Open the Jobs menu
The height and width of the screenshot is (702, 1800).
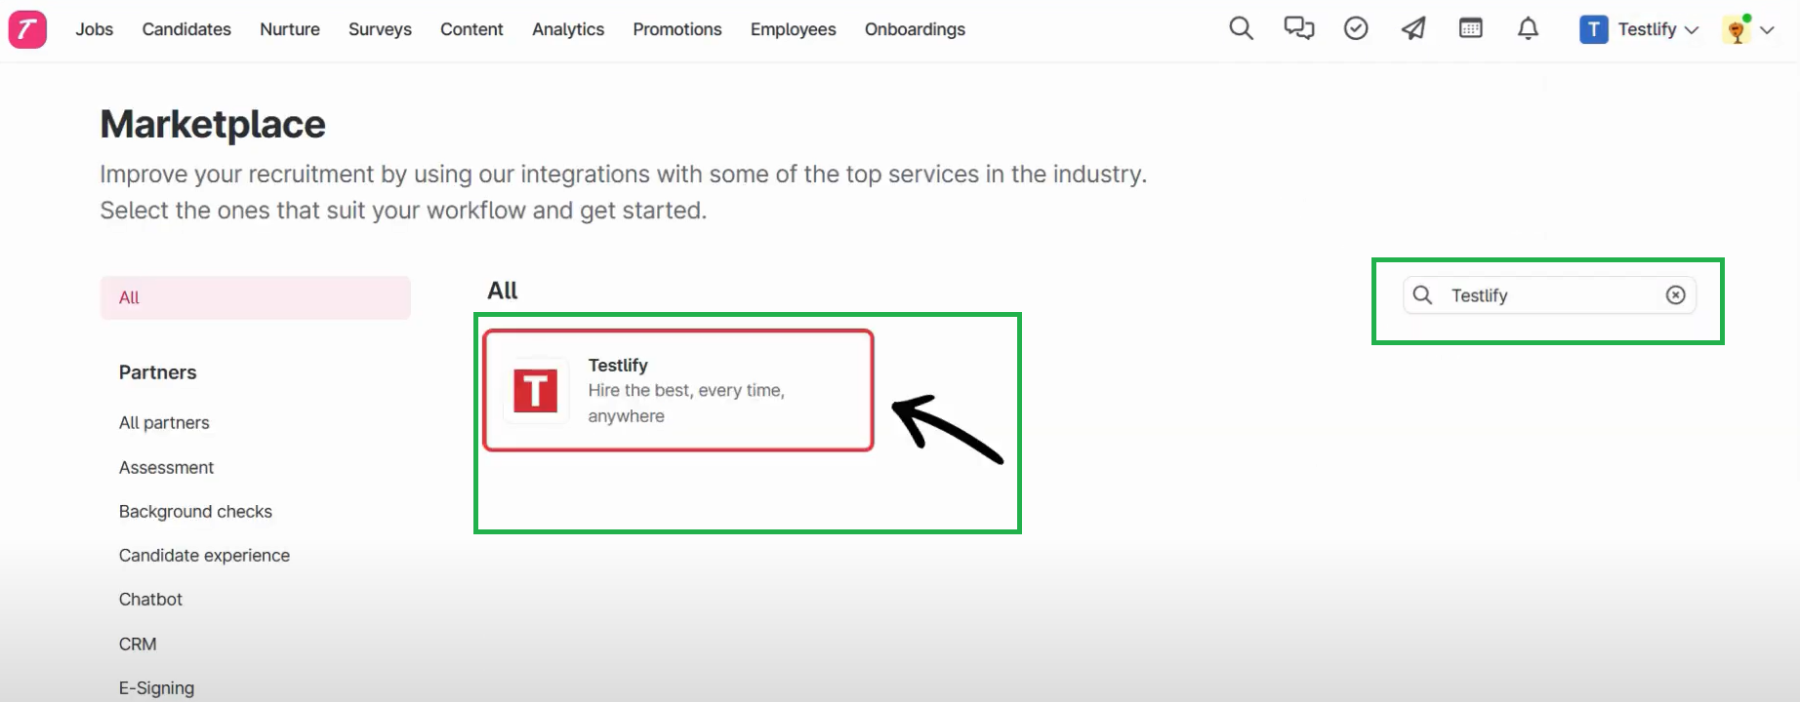click(95, 29)
